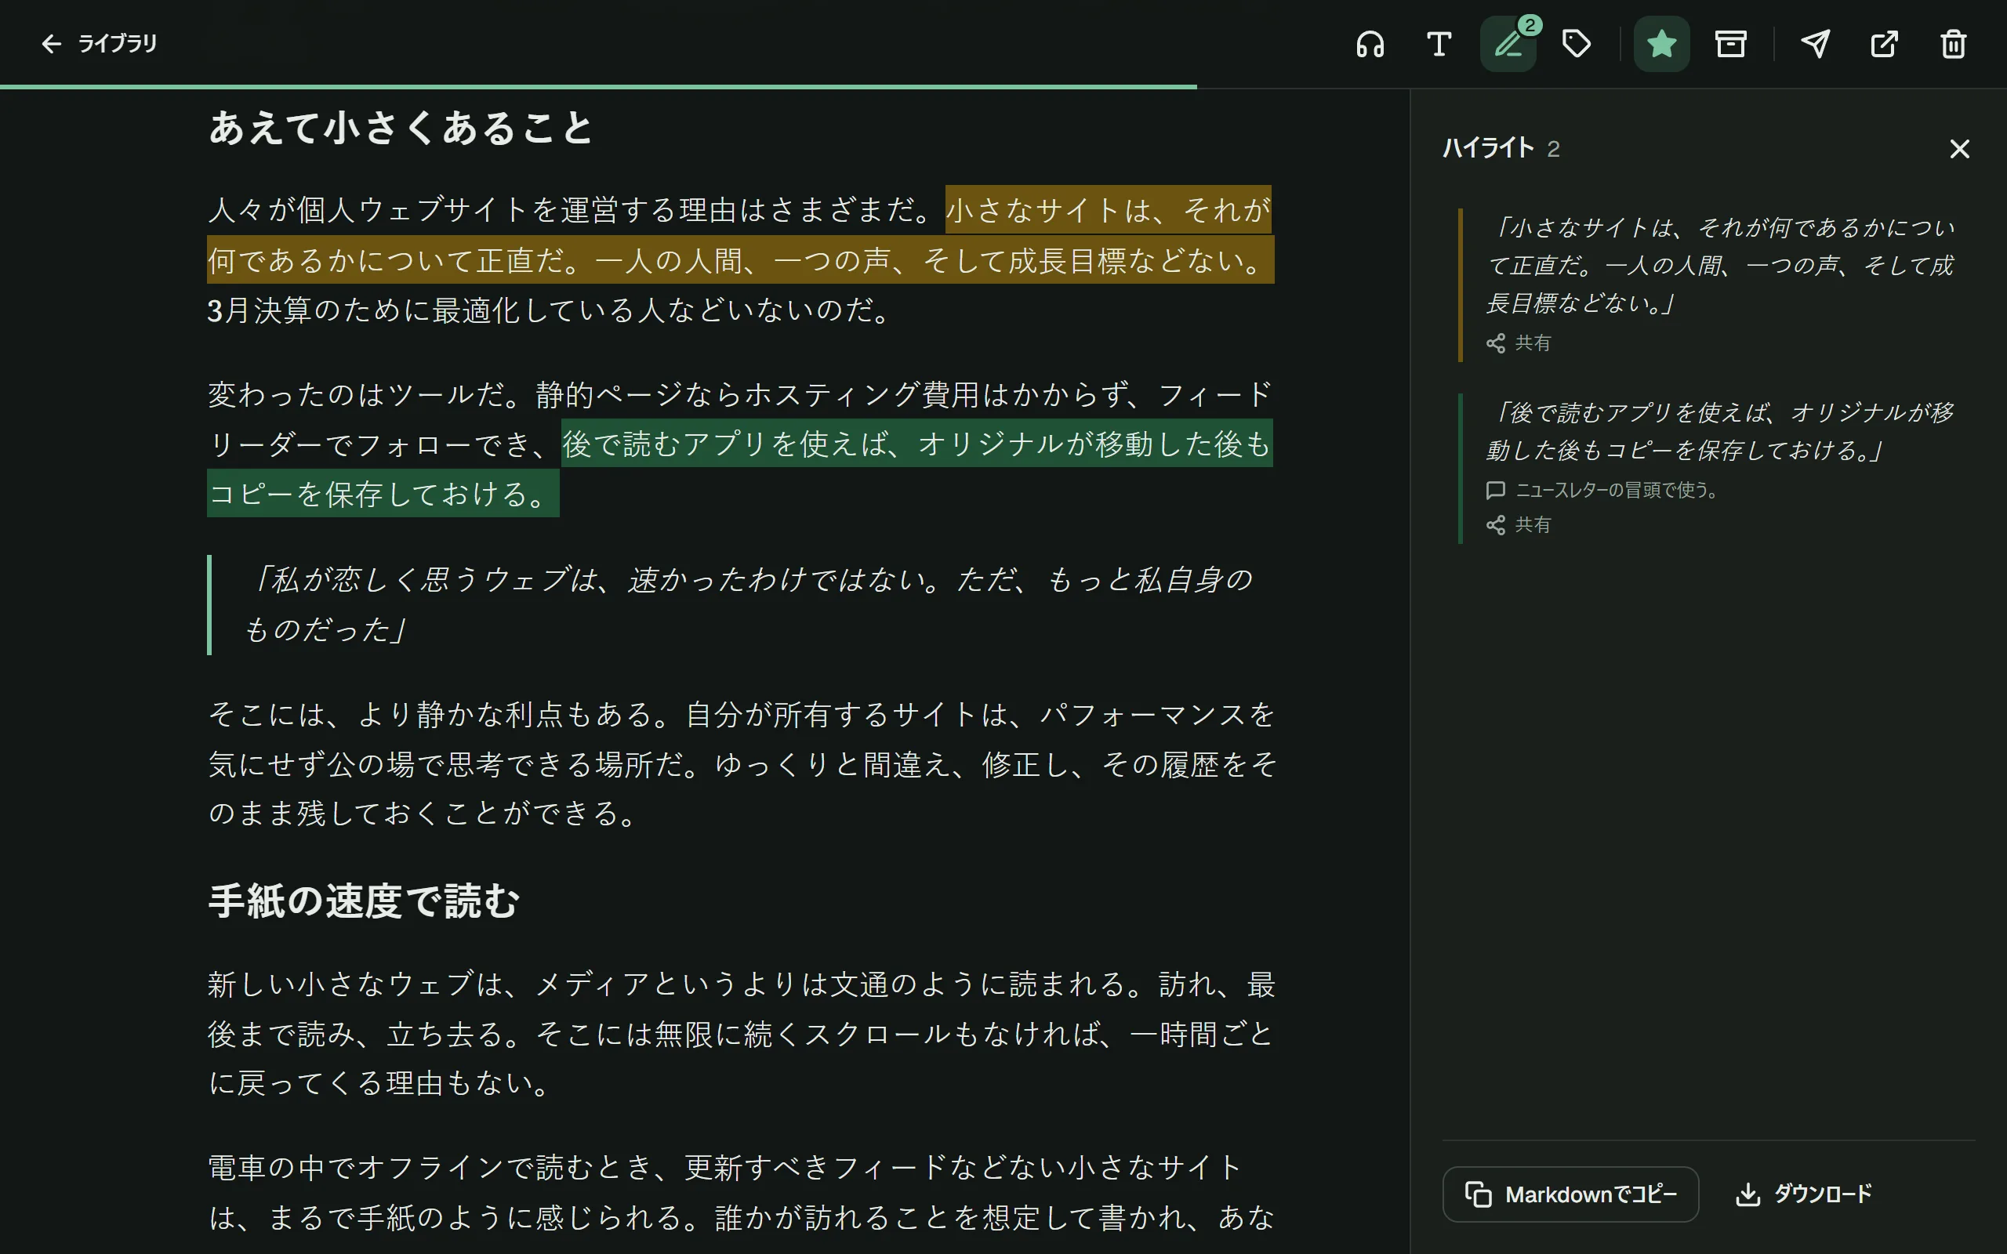Screen dimensions: 2007x1254
Task: Open the tag editor icon
Action: coord(1577,44)
